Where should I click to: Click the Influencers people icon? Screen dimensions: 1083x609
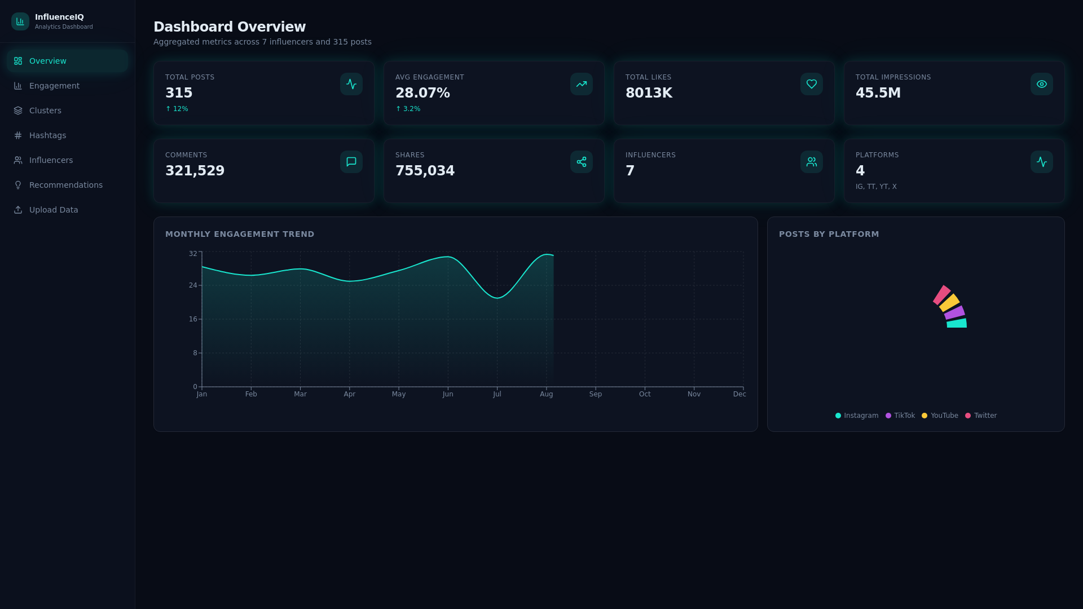[x=812, y=162]
